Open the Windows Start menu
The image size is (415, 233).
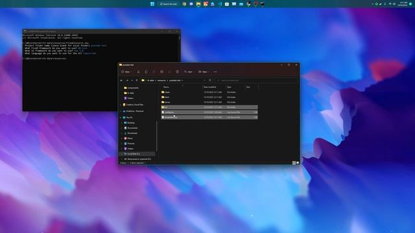(152, 4)
